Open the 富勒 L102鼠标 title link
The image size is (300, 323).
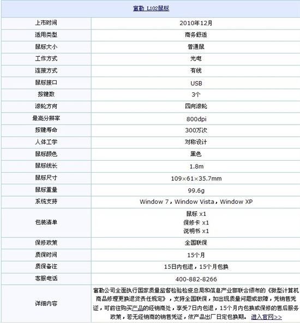[x=151, y=8]
